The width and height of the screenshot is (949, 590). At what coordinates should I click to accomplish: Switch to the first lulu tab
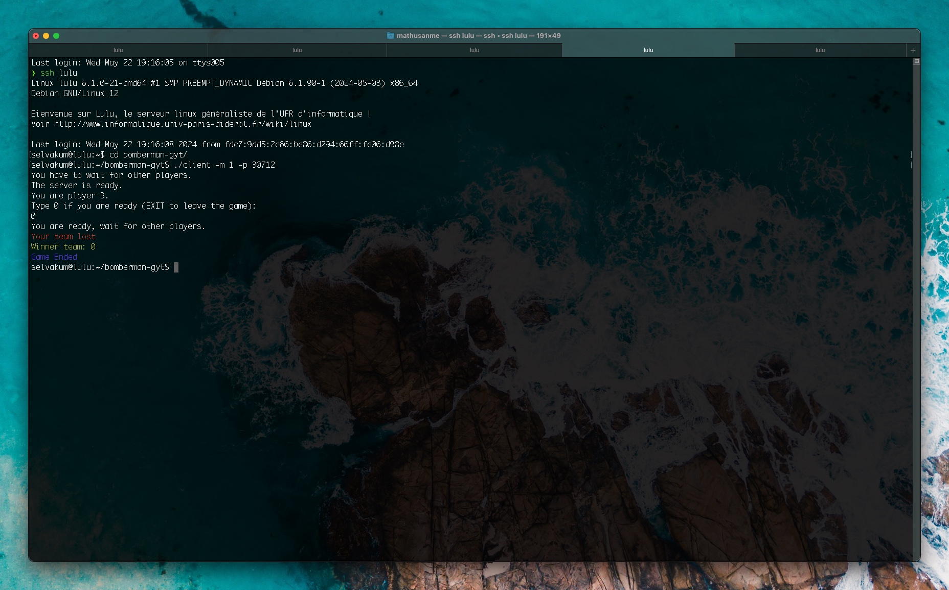click(x=118, y=50)
